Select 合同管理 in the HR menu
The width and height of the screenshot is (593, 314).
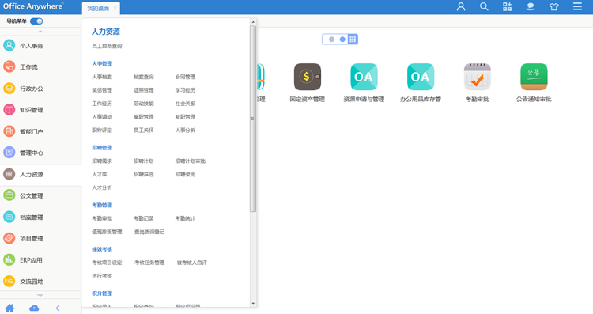(x=185, y=77)
